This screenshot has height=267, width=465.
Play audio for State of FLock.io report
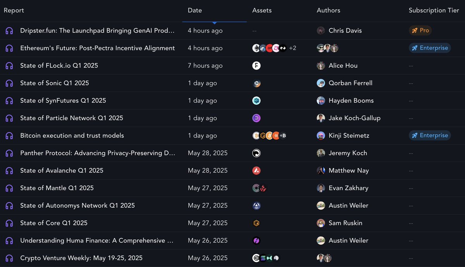click(9, 65)
